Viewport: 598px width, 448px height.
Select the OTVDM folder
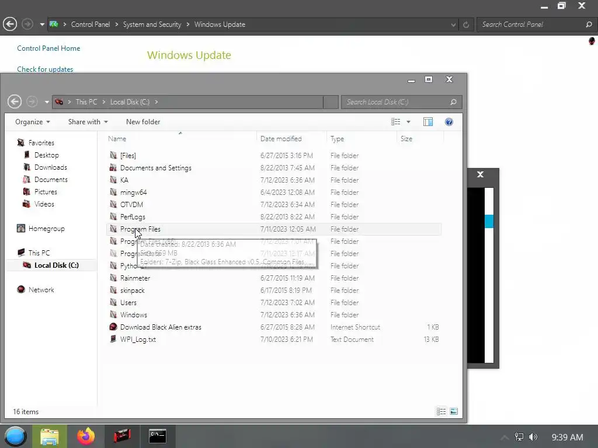click(x=131, y=205)
